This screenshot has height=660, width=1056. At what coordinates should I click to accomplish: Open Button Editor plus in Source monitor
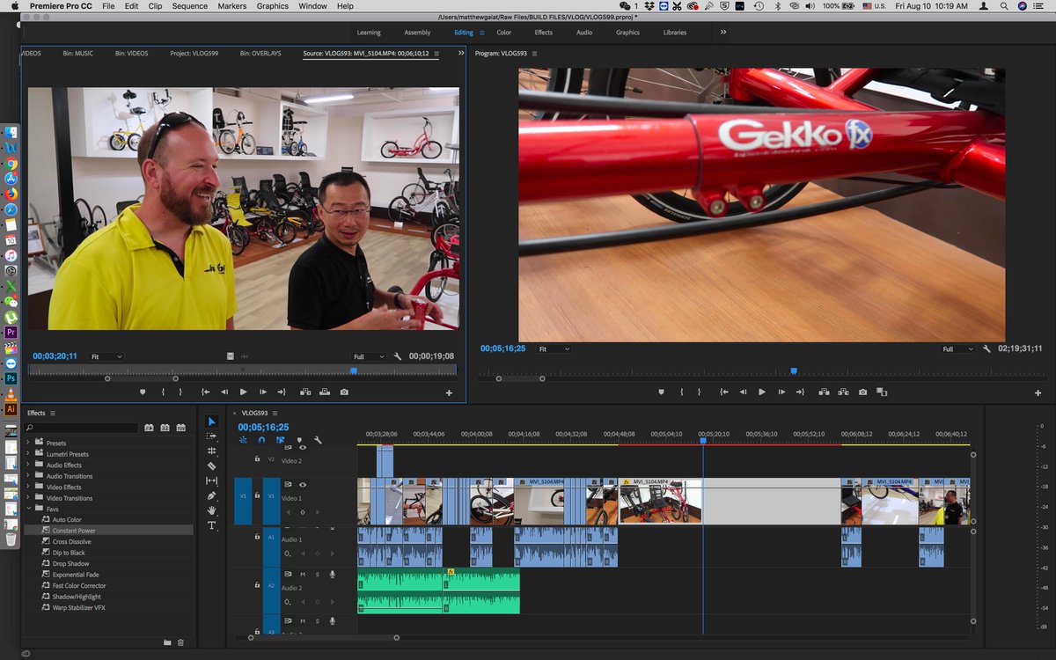pyautogui.click(x=449, y=392)
